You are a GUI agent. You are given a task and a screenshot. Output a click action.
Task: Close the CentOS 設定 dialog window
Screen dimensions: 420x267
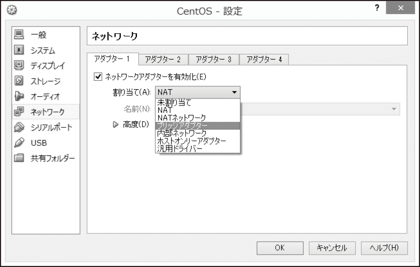[400, 8]
